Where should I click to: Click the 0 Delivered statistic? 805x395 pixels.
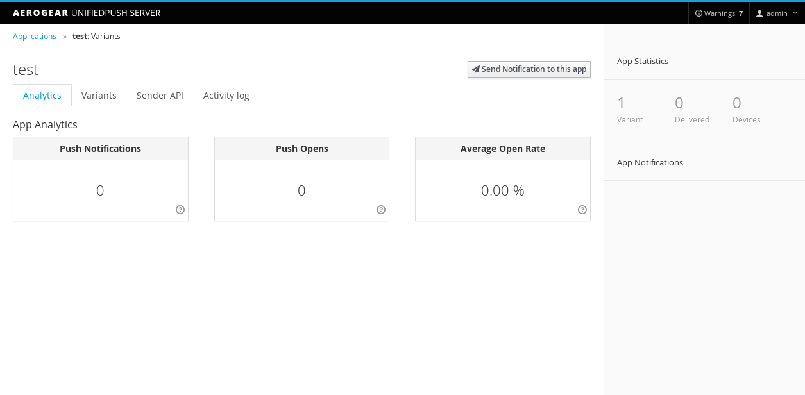pyautogui.click(x=691, y=110)
